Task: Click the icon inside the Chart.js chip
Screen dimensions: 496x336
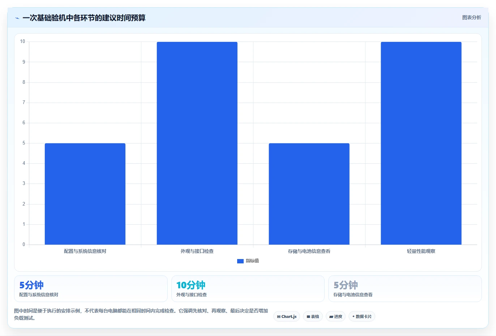Action: (279, 317)
